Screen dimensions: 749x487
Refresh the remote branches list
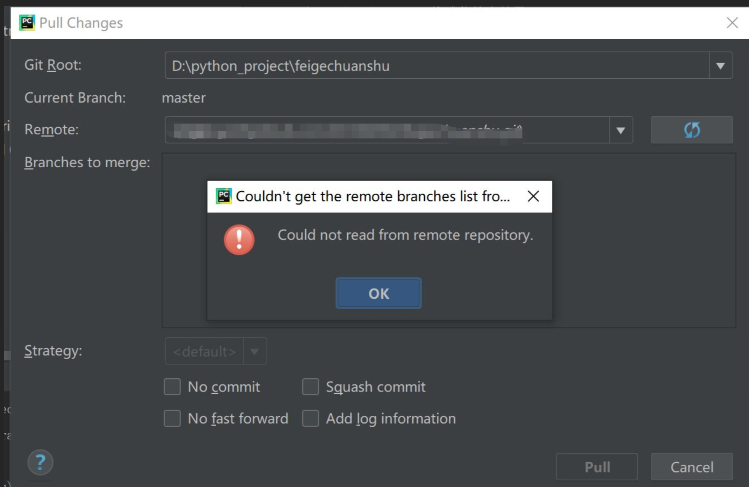692,130
